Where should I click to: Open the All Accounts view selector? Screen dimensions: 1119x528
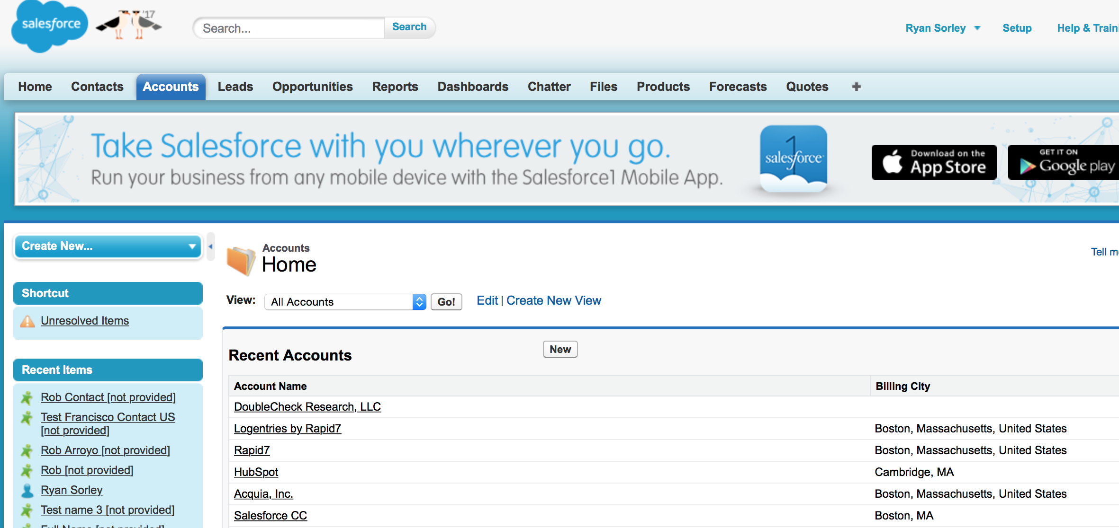[x=345, y=302]
